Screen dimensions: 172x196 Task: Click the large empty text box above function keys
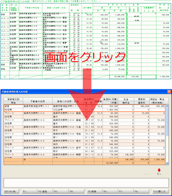(x=86, y=183)
